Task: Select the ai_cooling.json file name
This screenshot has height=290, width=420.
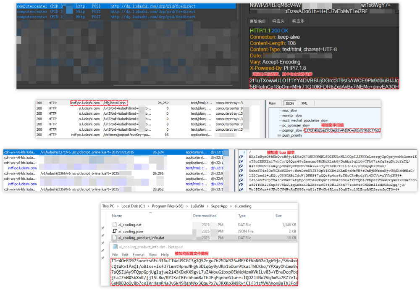Action: point(131,231)
